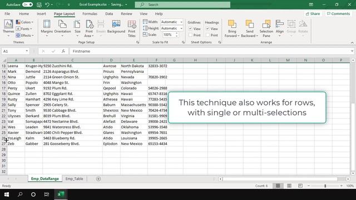Viewport: 356px width, 200px height.
Task: Select the Emp_Table sheet tab
Action: (x=74, y=179)
